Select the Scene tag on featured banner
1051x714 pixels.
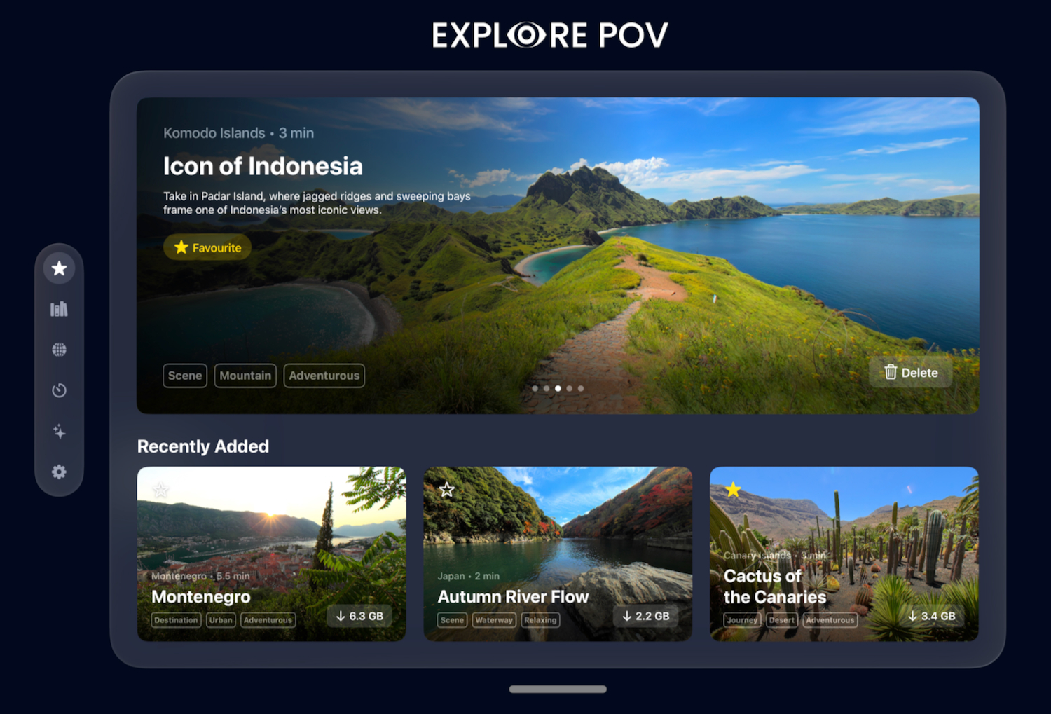click(x=185, y=376)
